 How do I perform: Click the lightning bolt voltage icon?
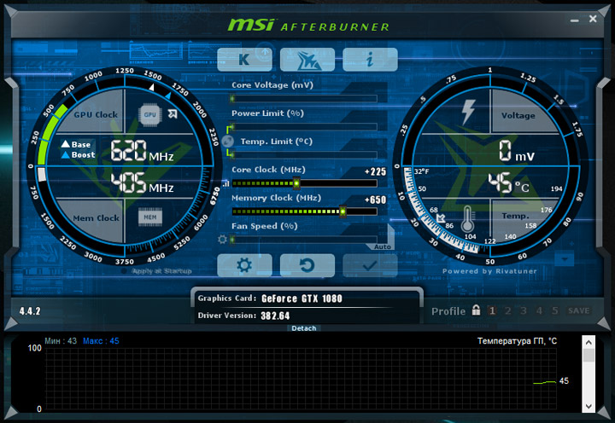tap(468, 112)
